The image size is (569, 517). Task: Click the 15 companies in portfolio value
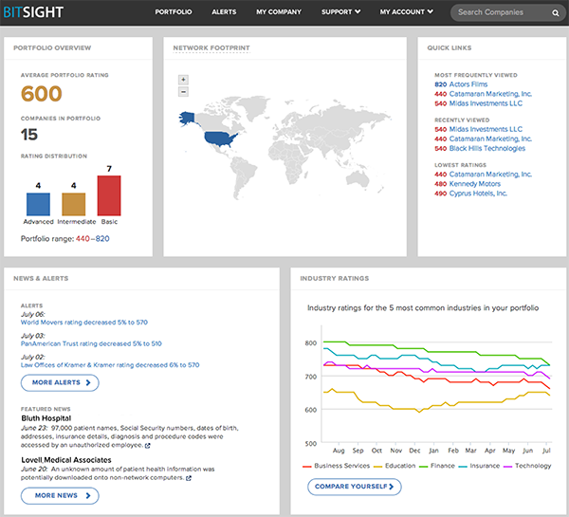[x=29, y=135]
